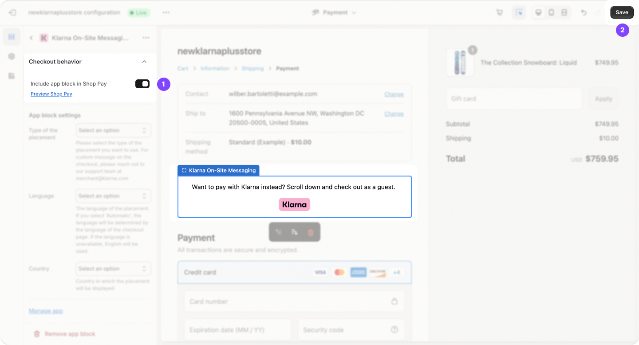Click the duplicate icon in floating block toolbar

294,232
